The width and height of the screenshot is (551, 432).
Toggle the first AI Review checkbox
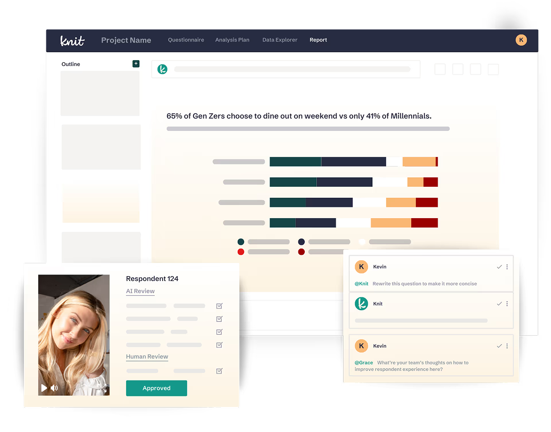(x=219, y=306)
